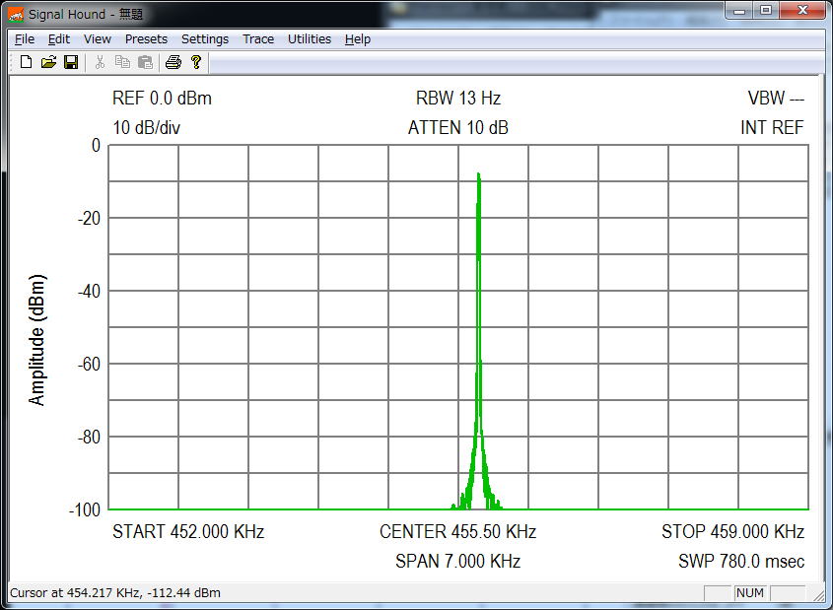Click the Copy toolbar icon
Screen dimensions: 833x610
pos(122,62)
